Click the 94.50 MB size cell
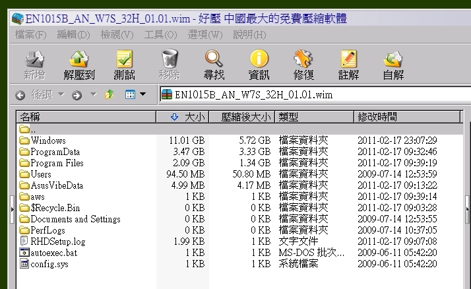 (185, 174)
